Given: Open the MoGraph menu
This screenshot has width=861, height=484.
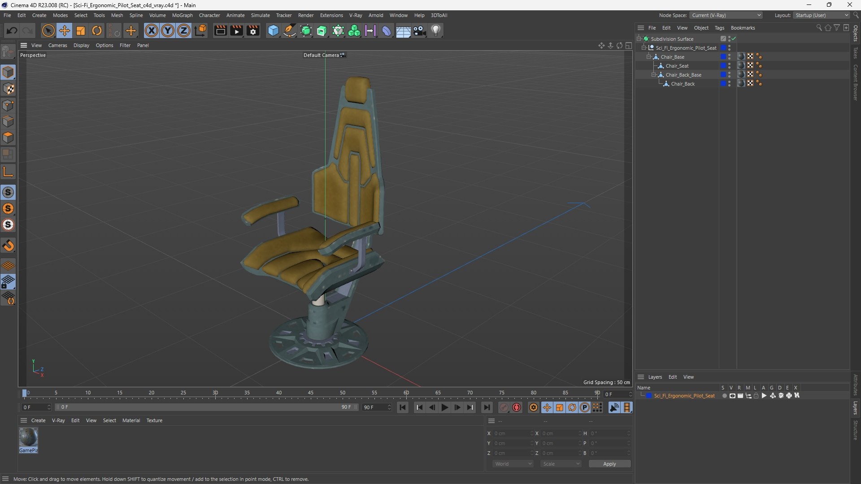Looking at the screenshot, I should click(x=182, y=15).
